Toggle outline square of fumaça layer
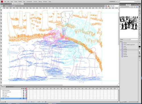The height and width of the screenshot is (104, 142). click(x=25, y=95)
